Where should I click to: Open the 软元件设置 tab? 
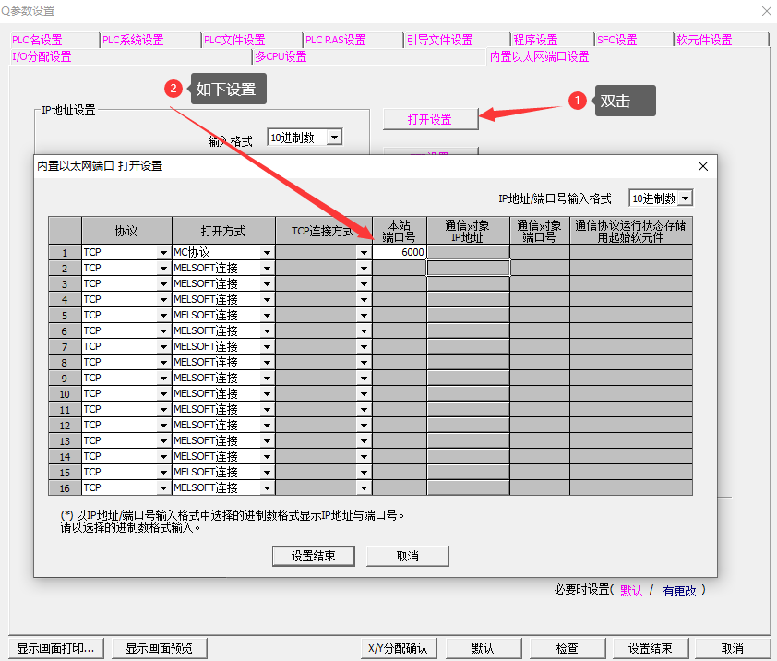click(704, 40)
